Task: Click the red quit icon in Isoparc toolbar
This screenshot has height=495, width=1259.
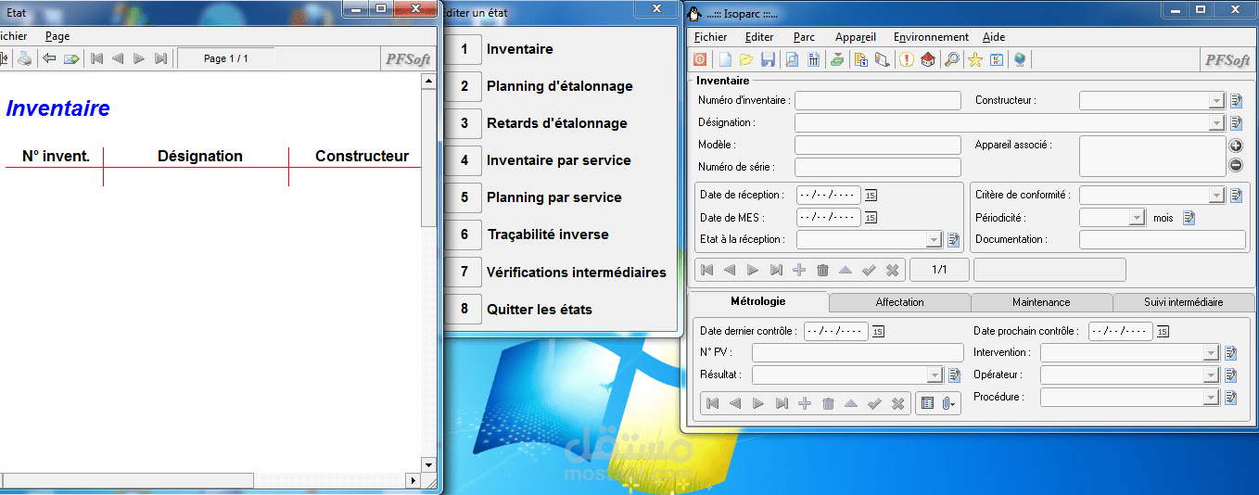Action: click(700, 59)
